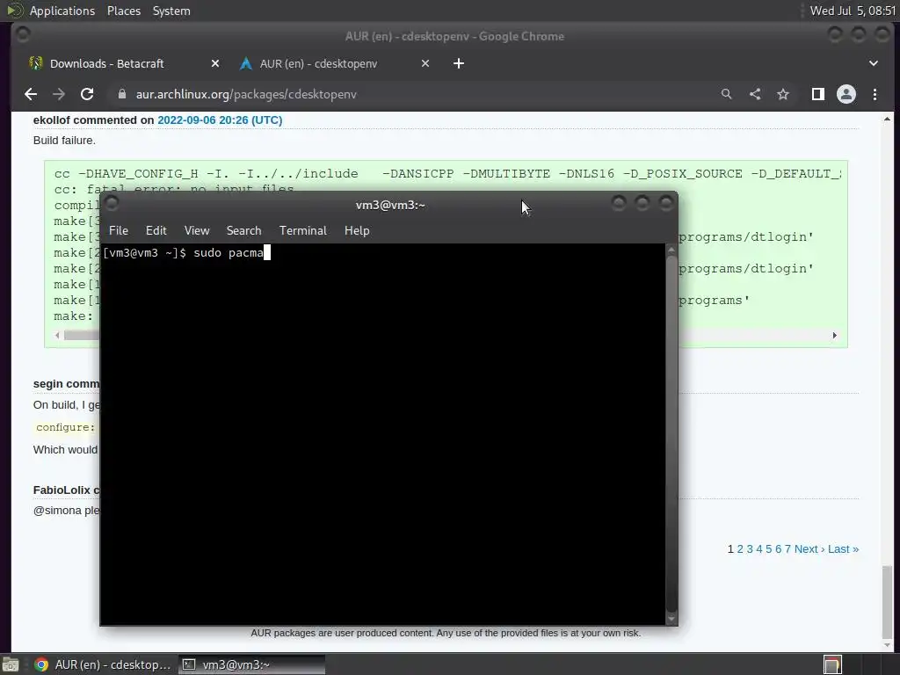Open terminal Help menu
Viewport: 900px width, 675px height.
pyautogui.click(x=357, y=230)
